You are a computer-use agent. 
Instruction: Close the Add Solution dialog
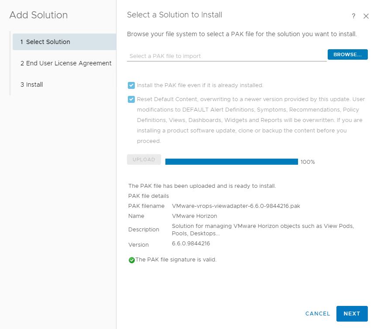[x=366, y=16]
